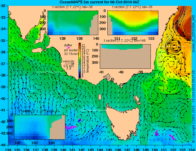Open the t section lat=-35 inset plot
Image resolution: width=196 pixels, height=151 pixels.
(x=133, y=23)
